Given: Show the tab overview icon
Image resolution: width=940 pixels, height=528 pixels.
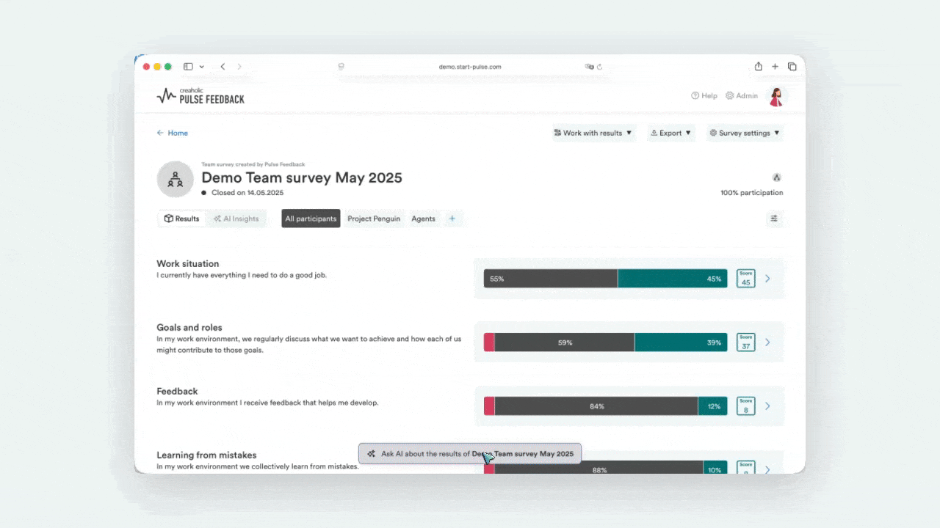Looking at the screenshot, I should (792, 67).
